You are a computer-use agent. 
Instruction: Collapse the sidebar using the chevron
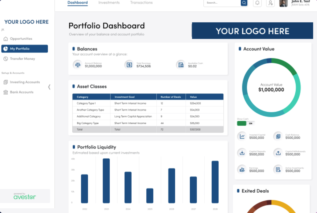49,87
